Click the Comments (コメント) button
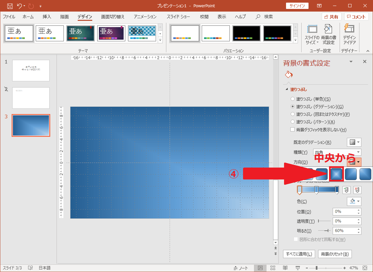This screenshot has width=373, height=272. [x=356, y=17]
